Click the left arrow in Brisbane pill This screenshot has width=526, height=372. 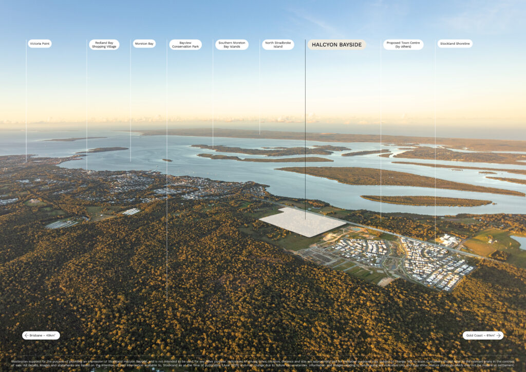coord(27,336)
